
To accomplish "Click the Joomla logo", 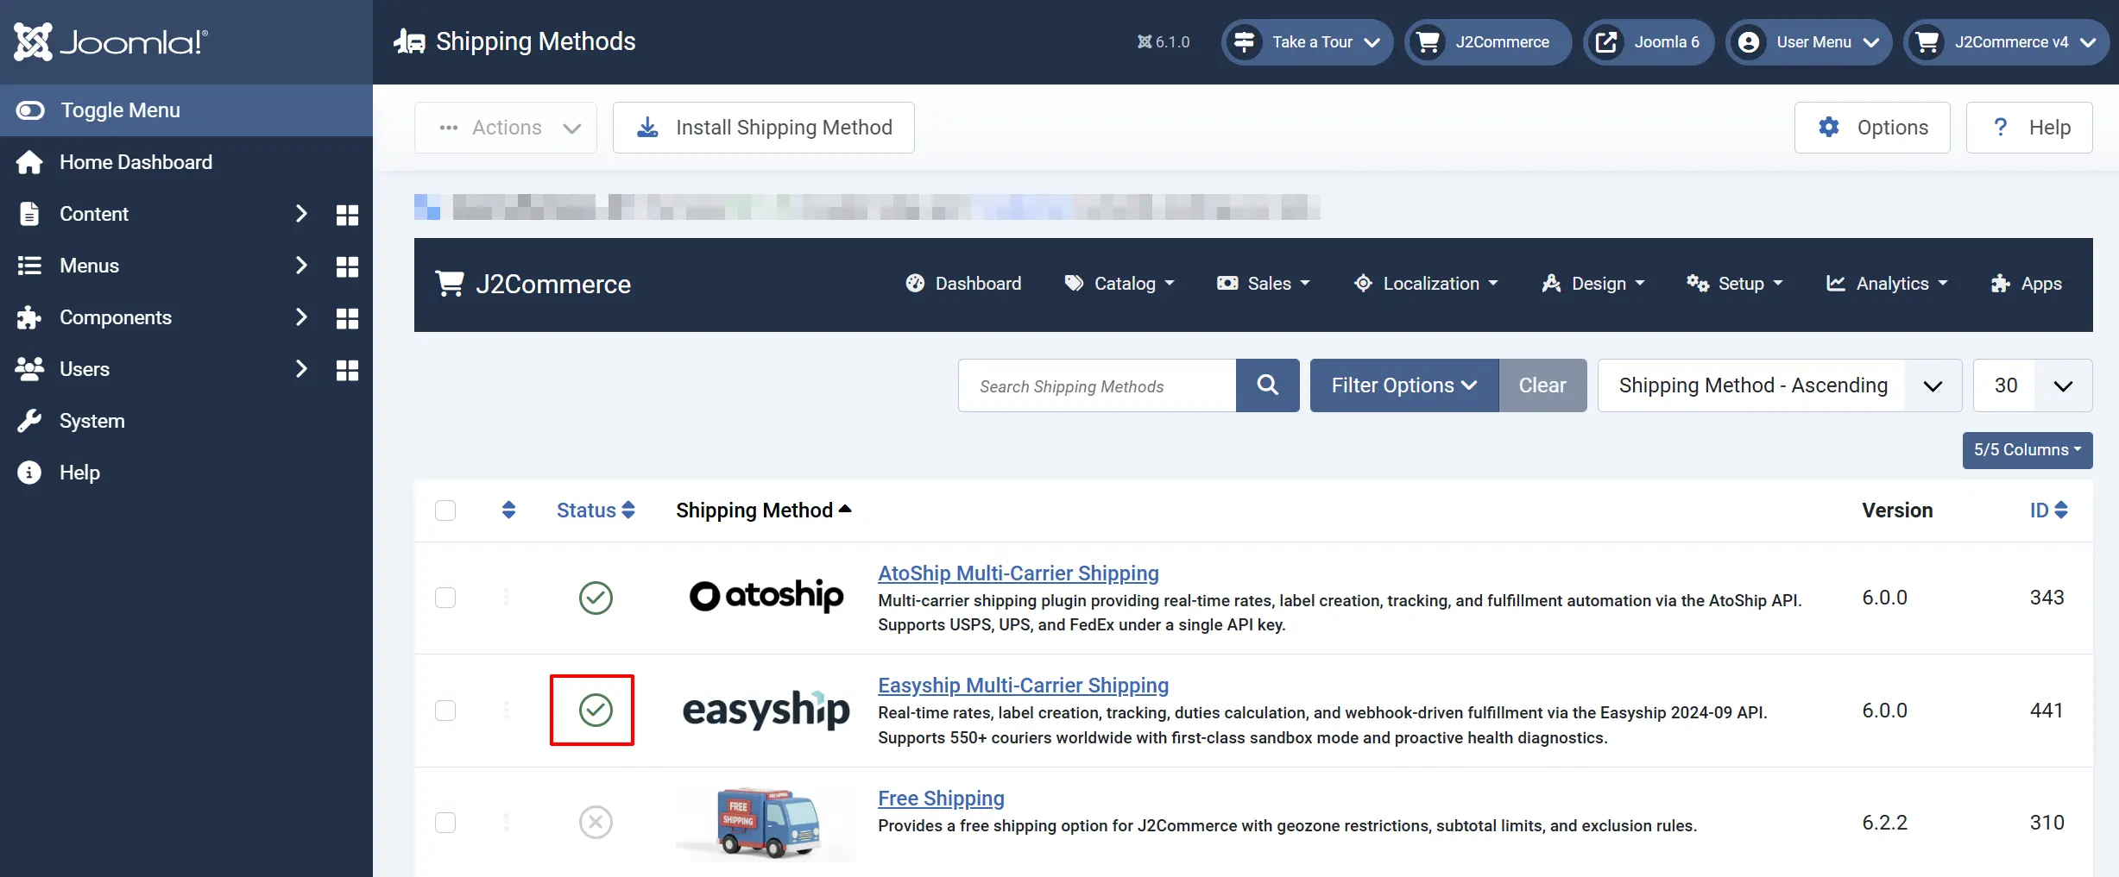I will click(x=110, y=41).
